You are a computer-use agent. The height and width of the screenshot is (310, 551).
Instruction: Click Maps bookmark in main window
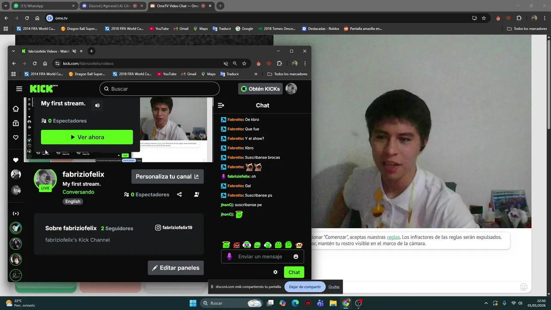click(201, 29)
